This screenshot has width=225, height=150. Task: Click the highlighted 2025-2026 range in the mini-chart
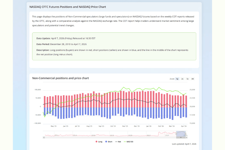tap(181, 134)
